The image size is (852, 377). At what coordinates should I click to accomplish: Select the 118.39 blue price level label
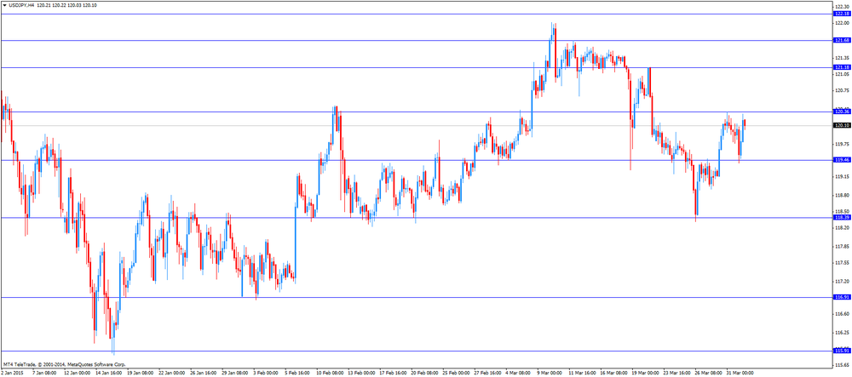(x=841, y=218)
